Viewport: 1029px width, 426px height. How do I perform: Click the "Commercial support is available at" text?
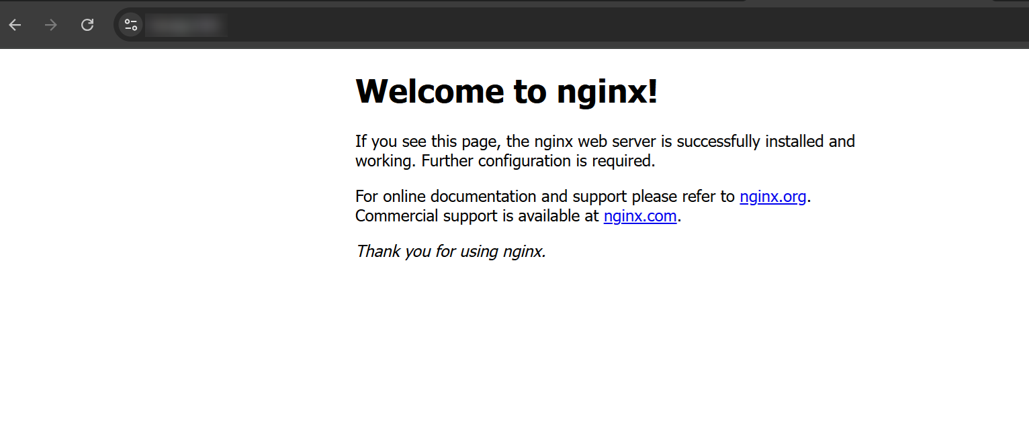coord(477,216)
